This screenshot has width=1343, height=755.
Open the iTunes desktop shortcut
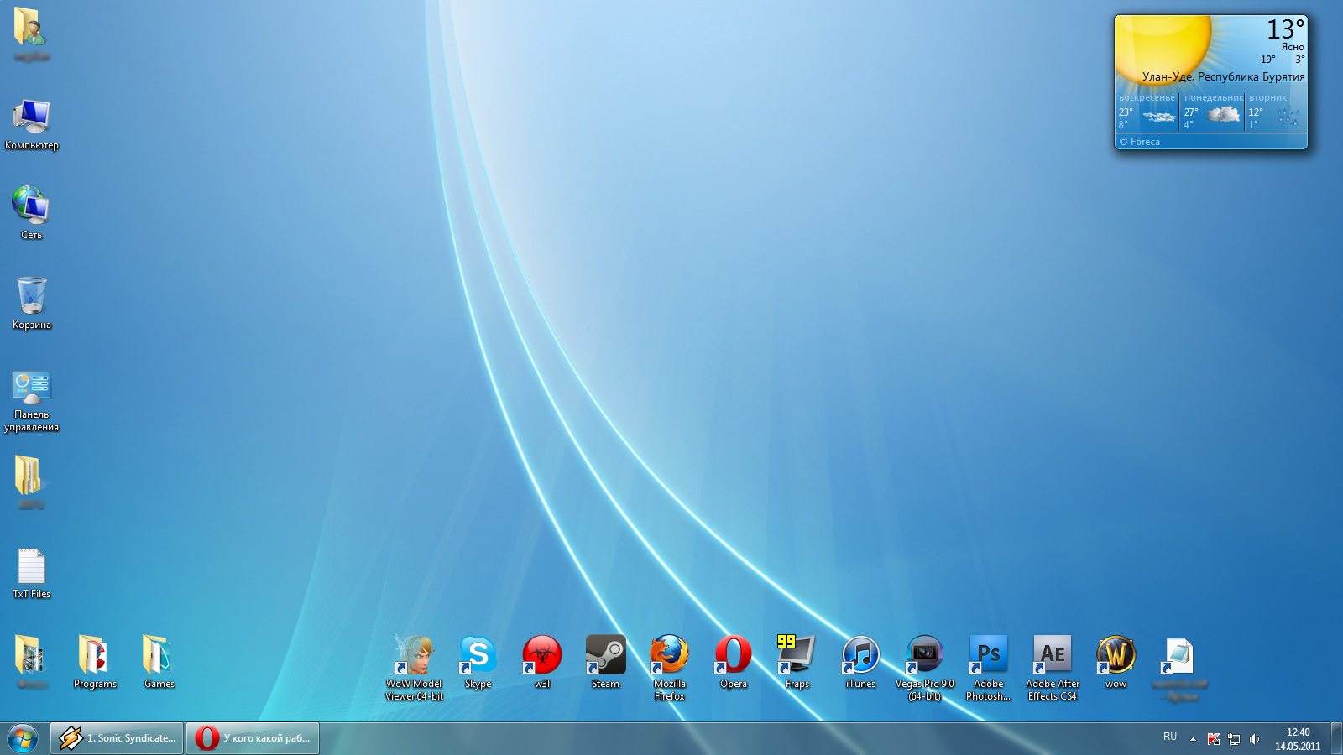860,656
